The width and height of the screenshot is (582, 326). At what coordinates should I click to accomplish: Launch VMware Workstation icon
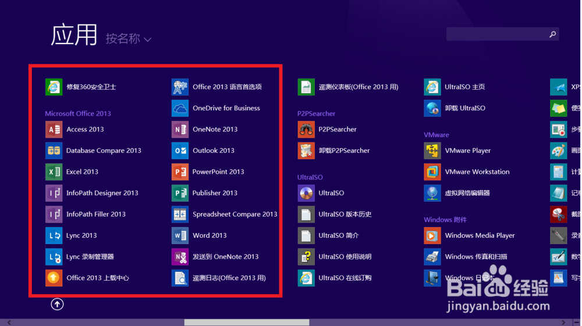tap(432, 171)
